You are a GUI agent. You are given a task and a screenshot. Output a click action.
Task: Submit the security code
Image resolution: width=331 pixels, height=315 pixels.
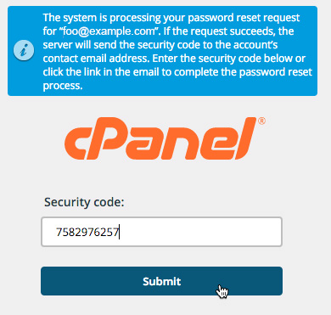(161, 281)
